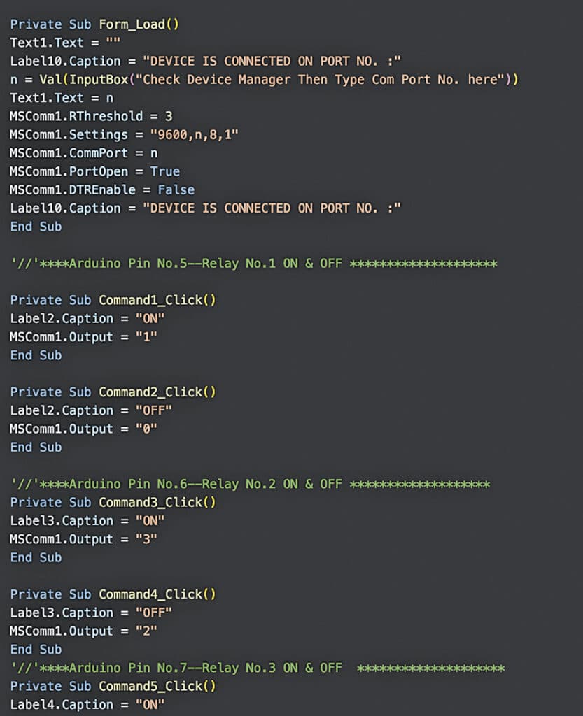Click the Arduino Pin No.7 comment line
The width and height of the screenshot is (583, 716).
pyautogui.click(x=257, y=668)
